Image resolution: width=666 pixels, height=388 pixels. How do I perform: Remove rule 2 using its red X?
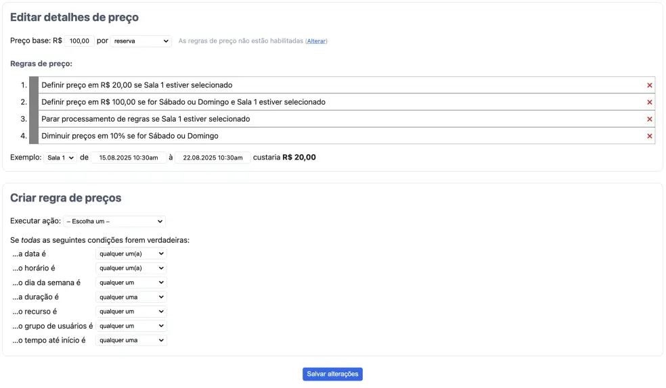click(650, 102)
